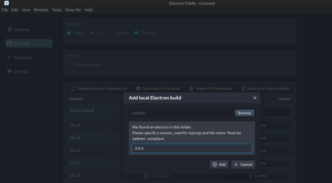The height and width of the screenshot is (183, 332).
Task: Open the Tasks menu
Action: point(57,10)
